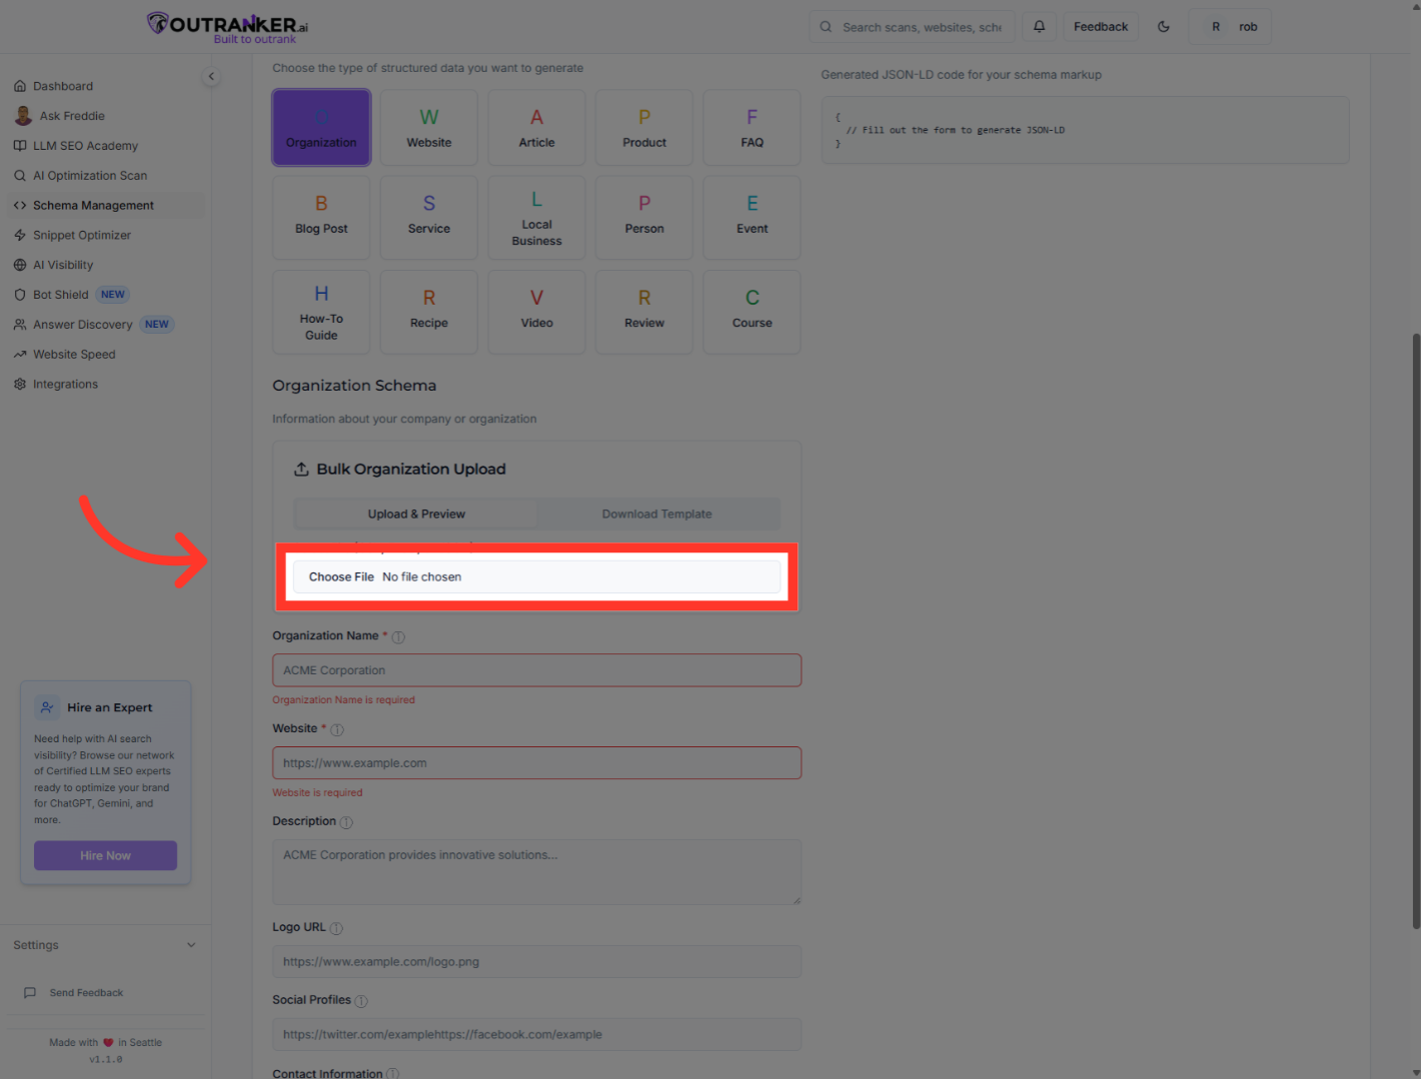Select the Video schema type
The width and height of the screenshot is (1421, 1079).
537,311
